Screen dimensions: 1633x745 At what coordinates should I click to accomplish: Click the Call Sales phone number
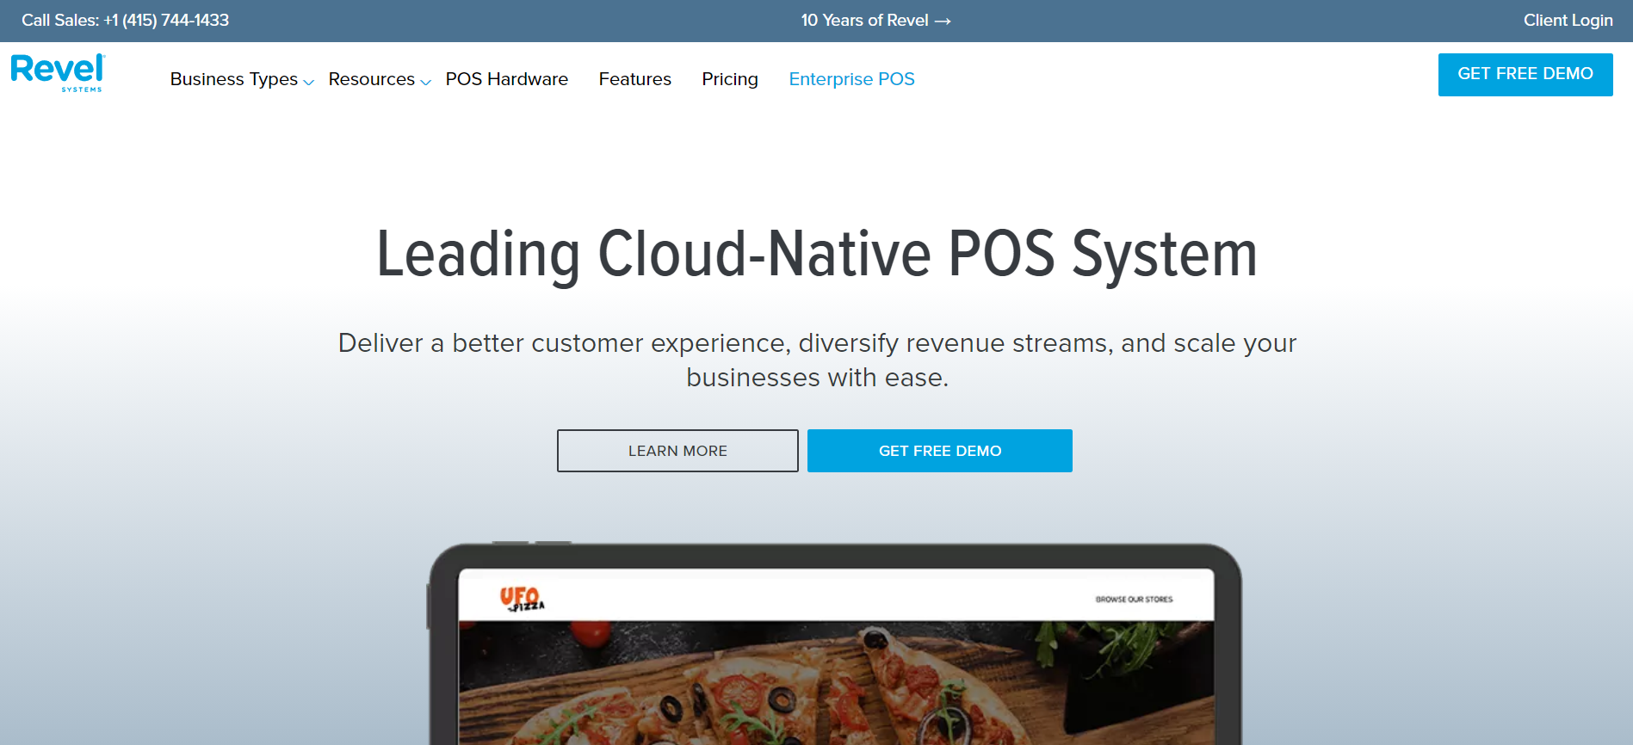click(166, 20)
